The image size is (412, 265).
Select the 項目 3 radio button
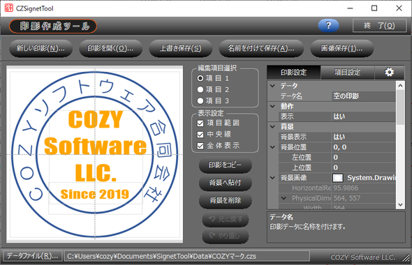click(x=200, y=100)
